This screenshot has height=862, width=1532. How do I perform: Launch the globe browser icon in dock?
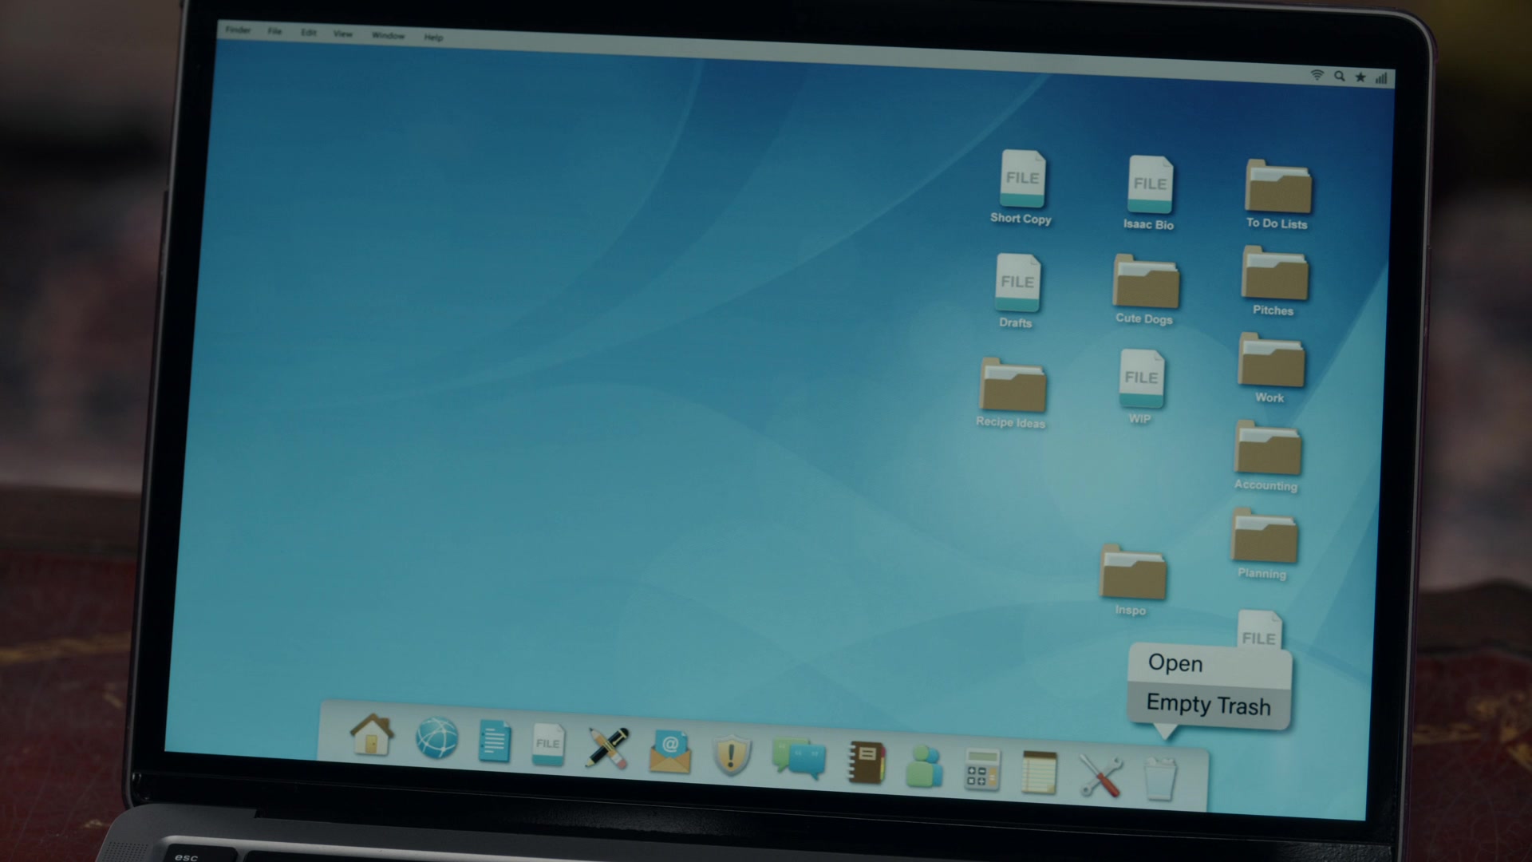[436, 738]
